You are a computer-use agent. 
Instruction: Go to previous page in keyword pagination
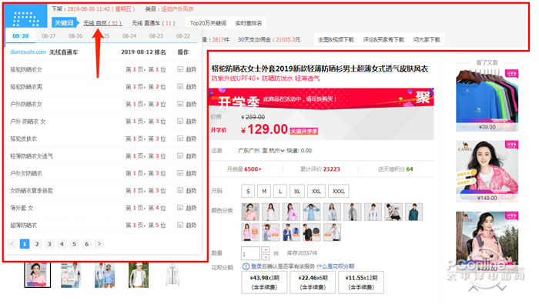(12, 244)
